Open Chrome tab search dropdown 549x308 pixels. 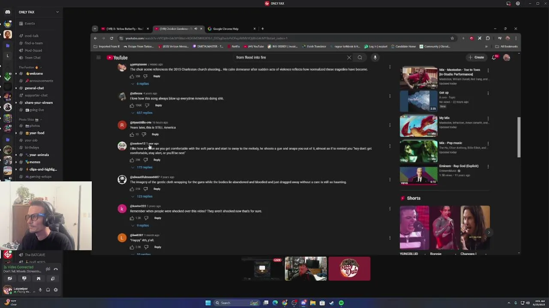coord(95,29)
